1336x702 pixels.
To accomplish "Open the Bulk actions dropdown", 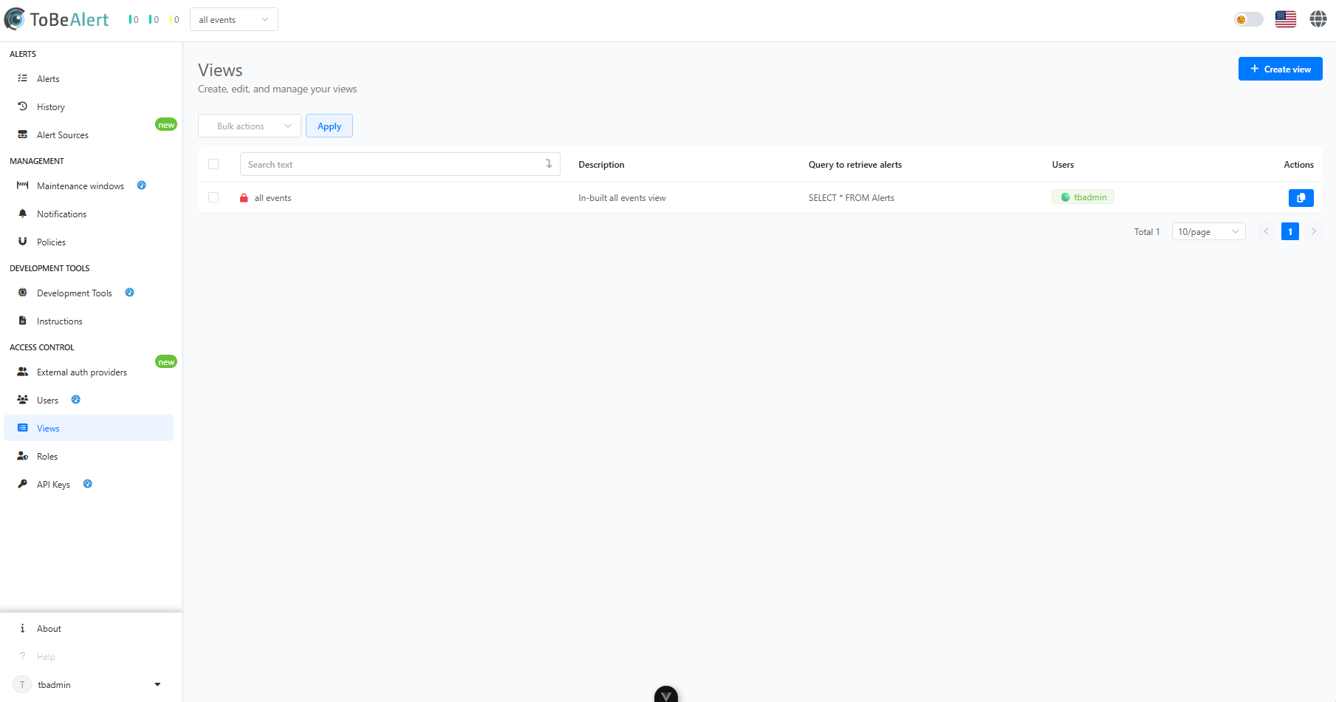I will [x=250, y=126].
